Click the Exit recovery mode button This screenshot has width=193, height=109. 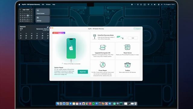click(133, 38)
